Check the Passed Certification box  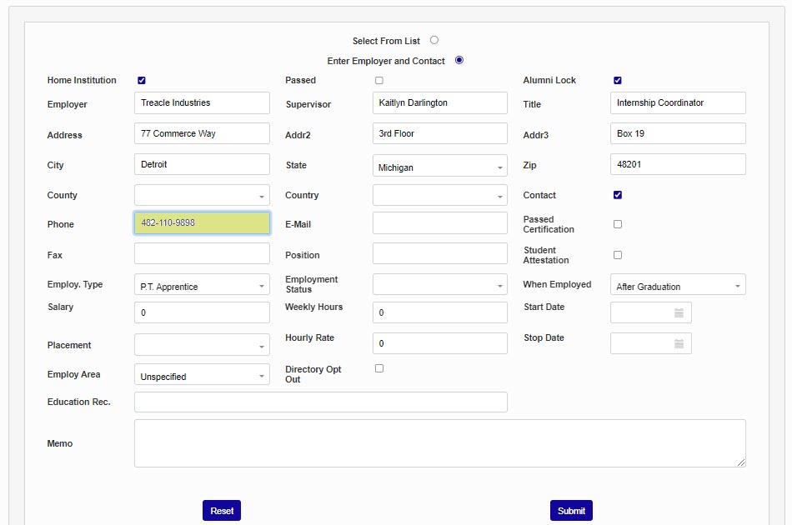618,224
